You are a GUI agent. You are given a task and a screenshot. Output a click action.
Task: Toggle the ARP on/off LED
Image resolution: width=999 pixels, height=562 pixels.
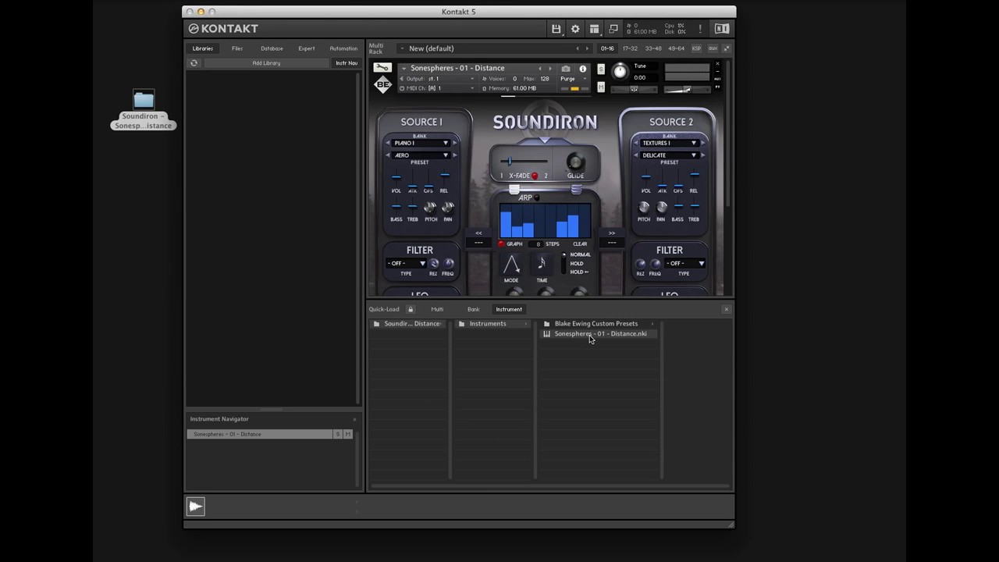coord(537,197)
